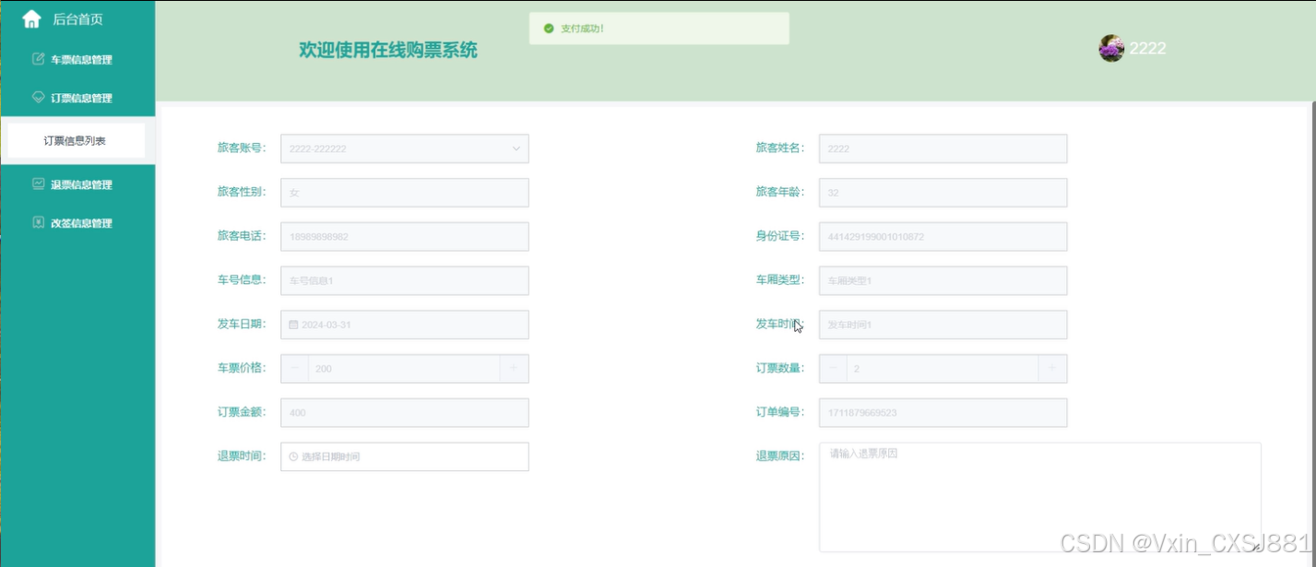The height and width of the screenshot is (567, 1316).
Task: Click the user avatar picture
Action: (x=1111, y=48)
